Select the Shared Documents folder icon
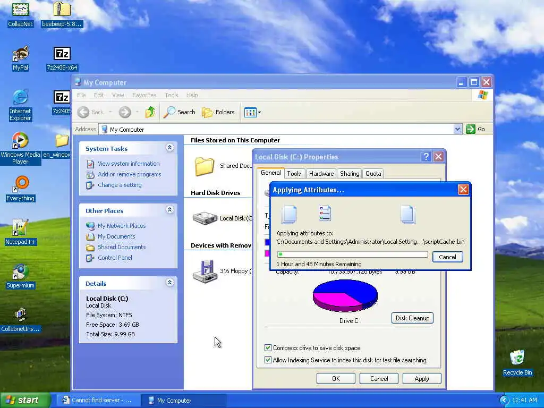Image resolution: width=544 pixels, height=408 pixels. 205,166
